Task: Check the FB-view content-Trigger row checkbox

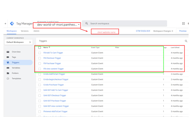Action: pos(40,69)
